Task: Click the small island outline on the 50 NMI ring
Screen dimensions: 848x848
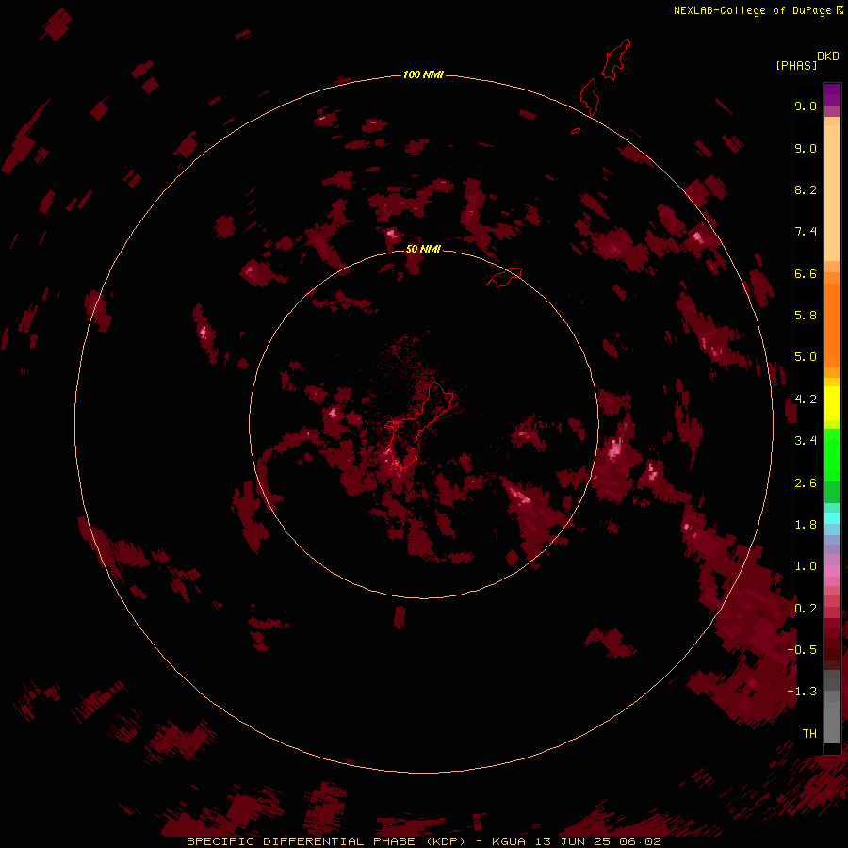Action: click(x=504, y=277)
